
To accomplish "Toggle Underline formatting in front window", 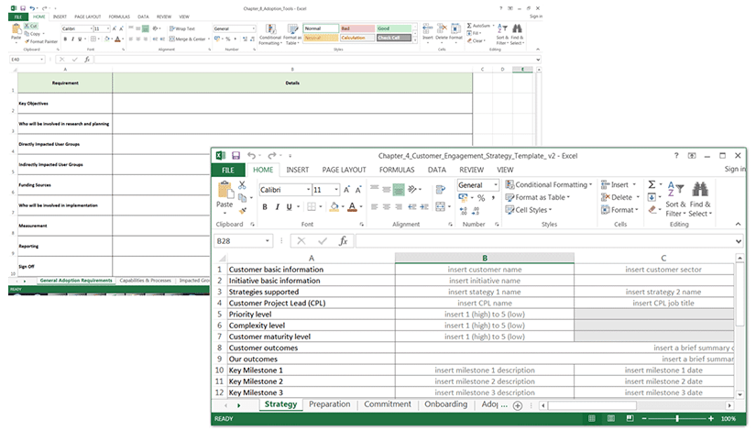I will pos(288,207).
